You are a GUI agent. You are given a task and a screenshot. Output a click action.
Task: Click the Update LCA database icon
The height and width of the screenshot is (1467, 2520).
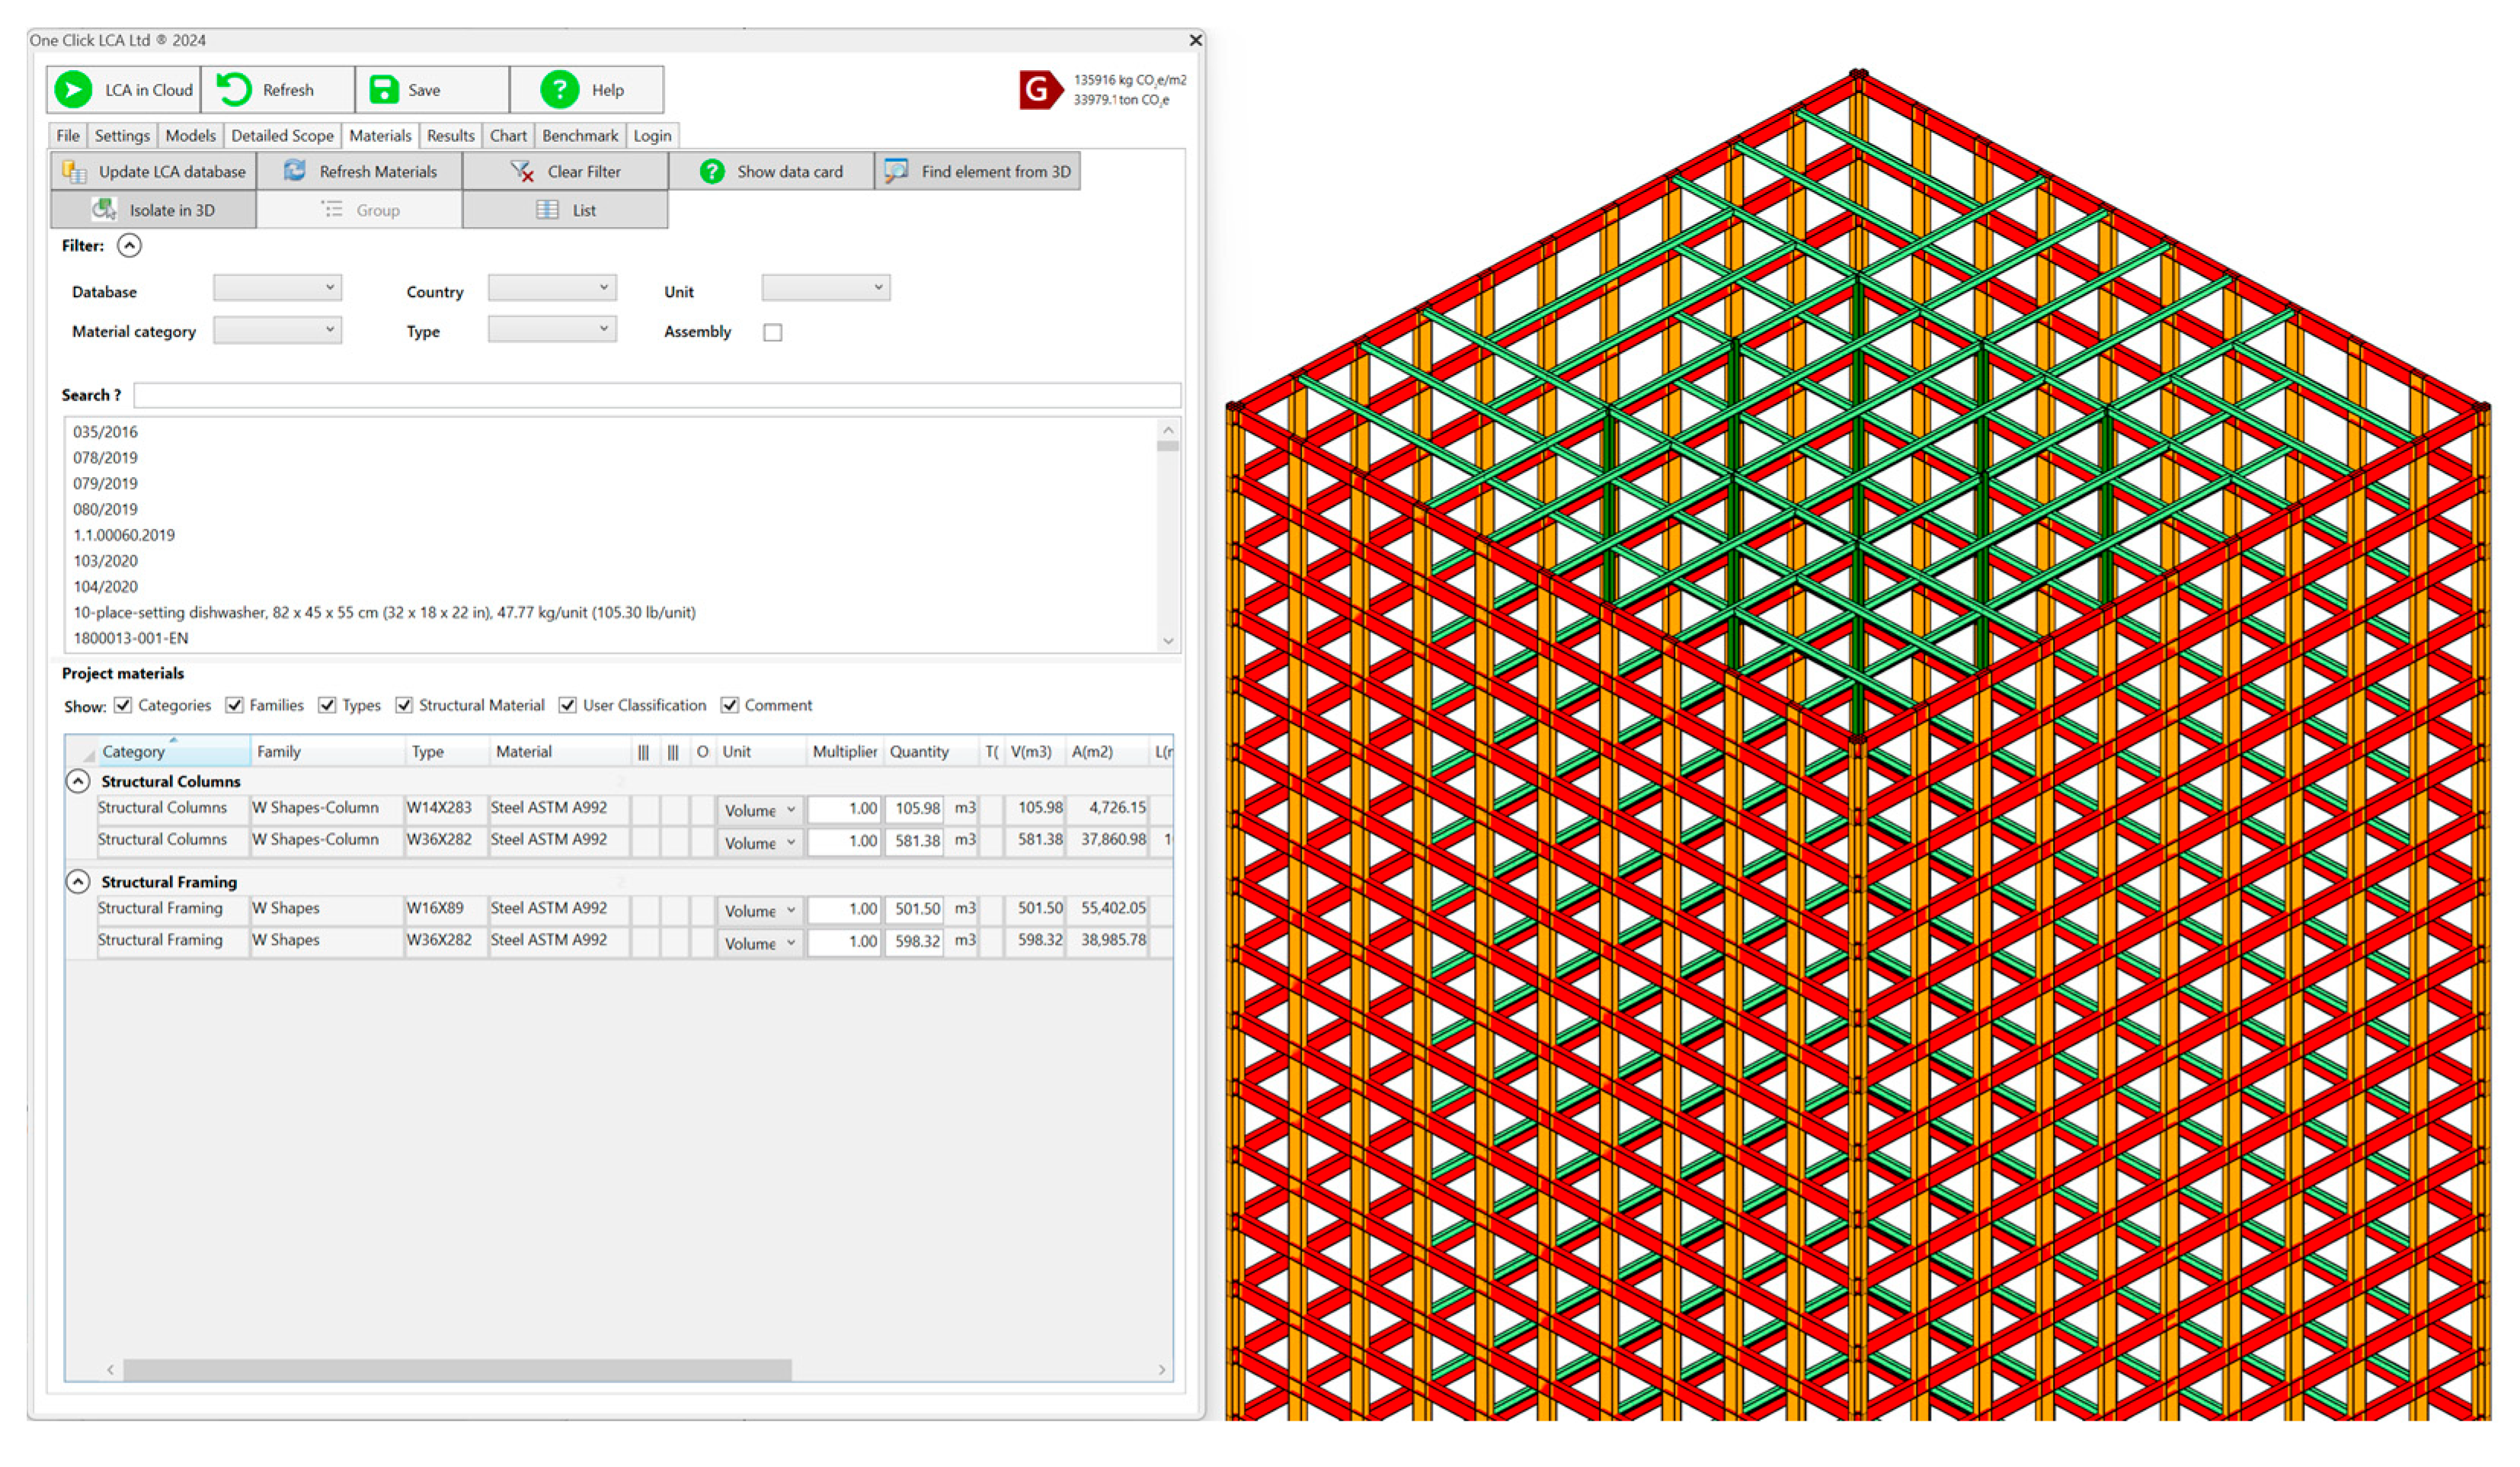[75, 172]
